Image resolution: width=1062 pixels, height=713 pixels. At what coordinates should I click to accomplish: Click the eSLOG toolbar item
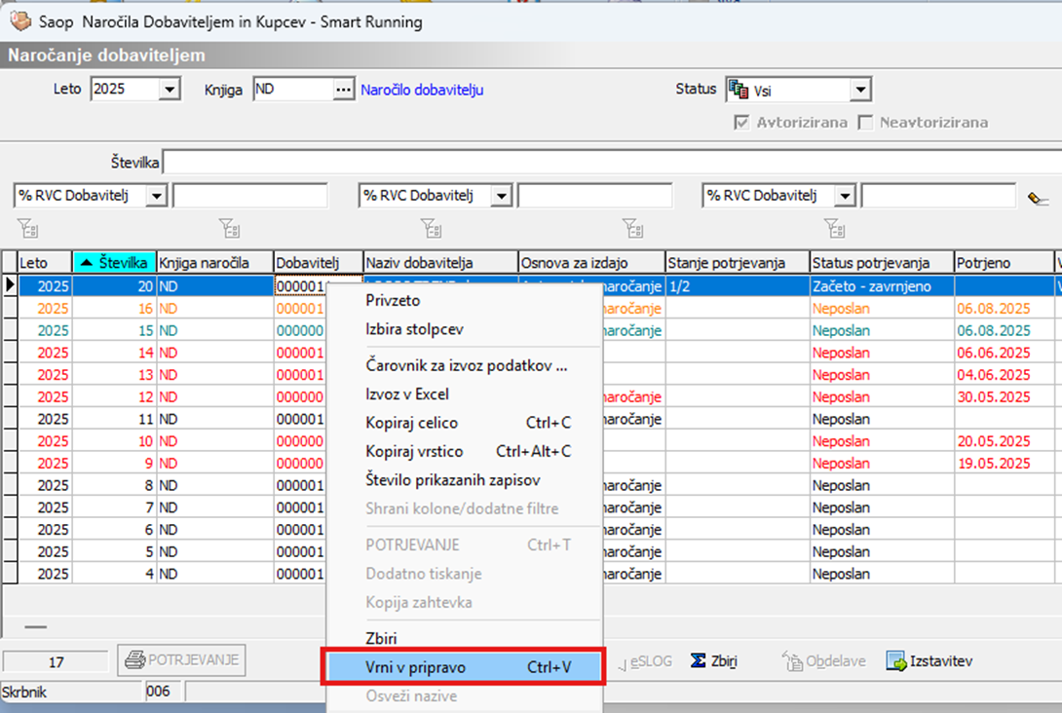(645, 661)
